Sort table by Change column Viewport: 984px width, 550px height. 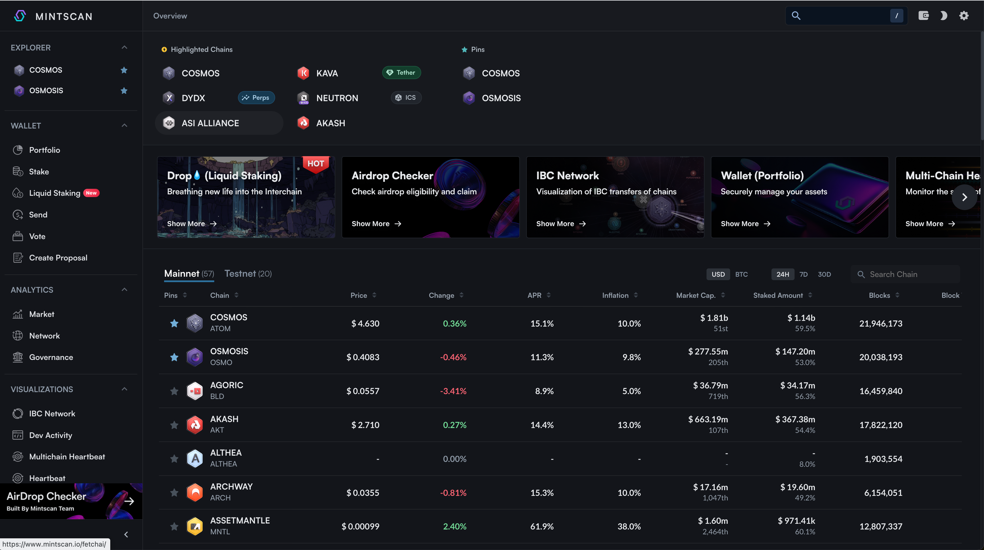pos(446,295)
